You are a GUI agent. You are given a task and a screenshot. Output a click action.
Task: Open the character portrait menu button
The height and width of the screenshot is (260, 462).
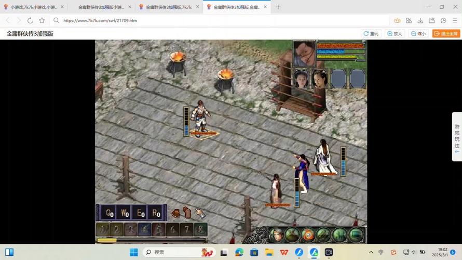click(277, 235)
